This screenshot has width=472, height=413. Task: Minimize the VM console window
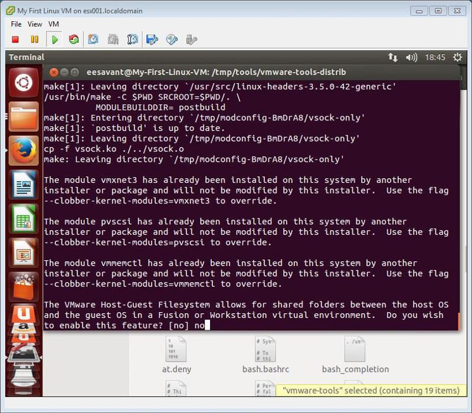point(419,11)
